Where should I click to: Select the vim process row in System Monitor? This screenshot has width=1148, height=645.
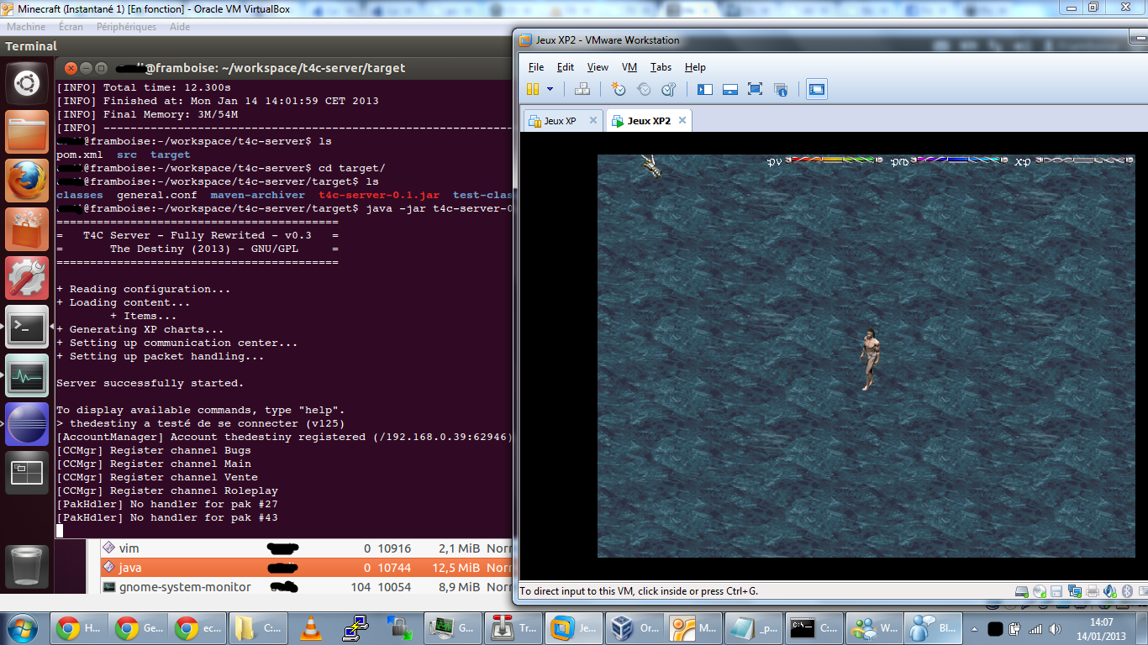pos(306,548)
